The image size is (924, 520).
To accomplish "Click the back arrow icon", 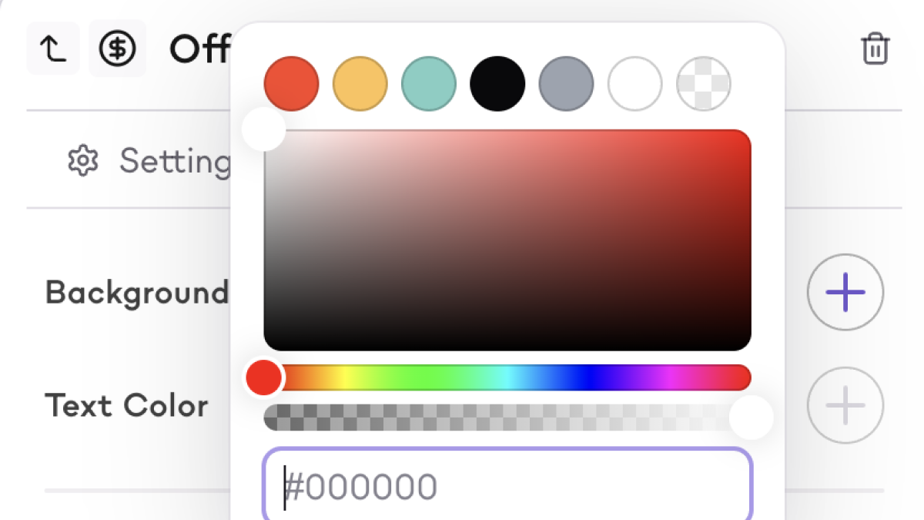I will click(x=53, y=49).
